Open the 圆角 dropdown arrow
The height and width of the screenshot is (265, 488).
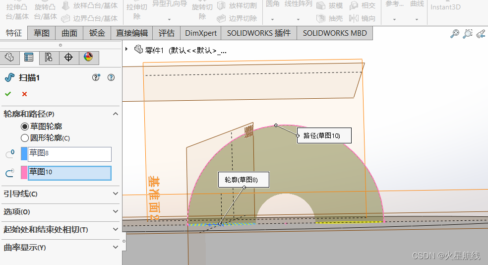(272, 20)
